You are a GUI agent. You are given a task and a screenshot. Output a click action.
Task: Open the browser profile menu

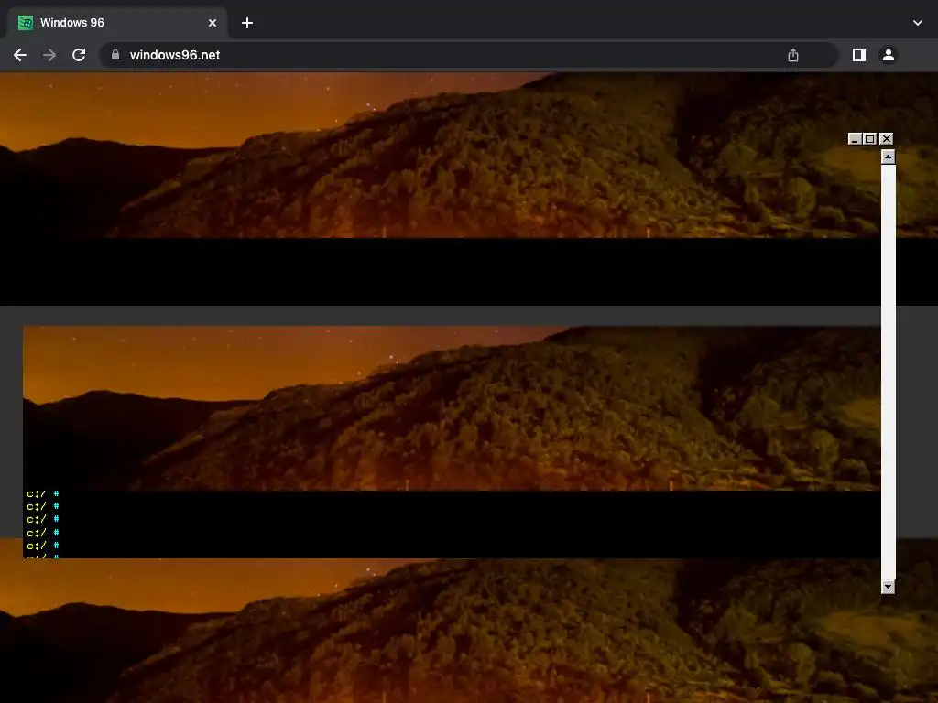click(889, 55)
